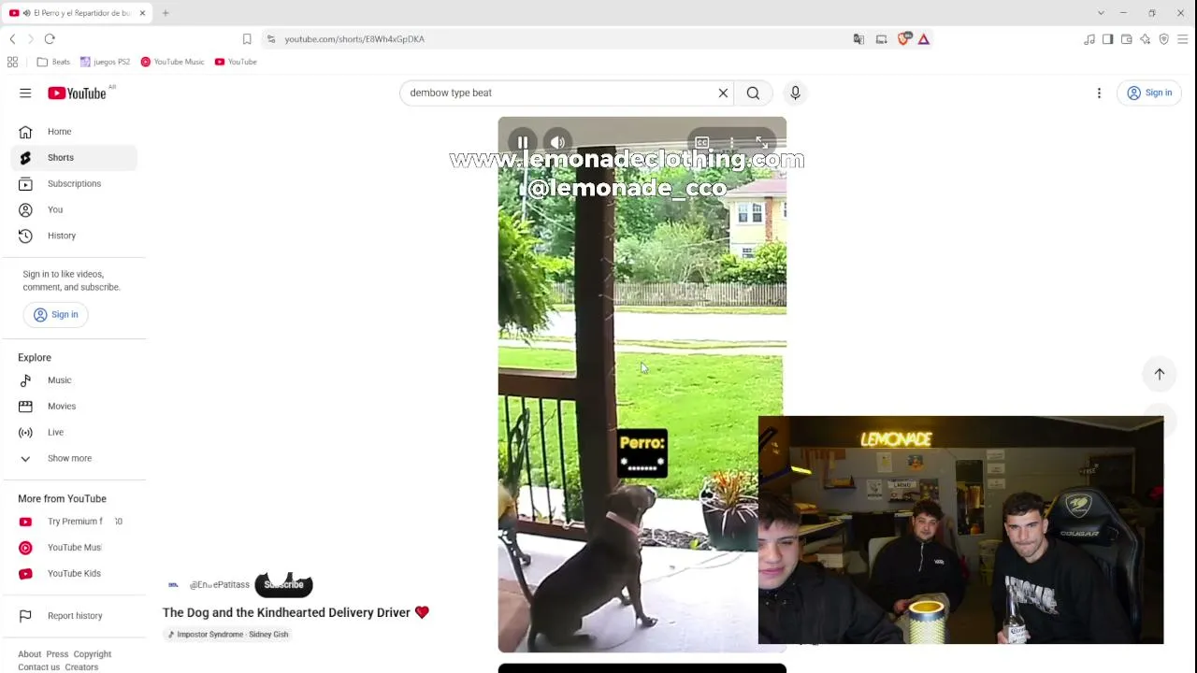
Task: Go forward in browser history
Action: point(30,39)
